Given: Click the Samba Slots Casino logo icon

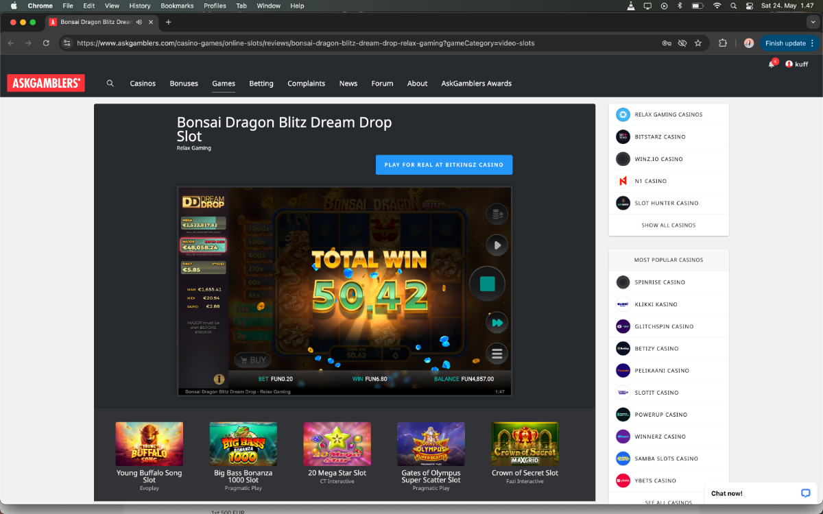Looking at the screenshot, I should pos(623,458).
